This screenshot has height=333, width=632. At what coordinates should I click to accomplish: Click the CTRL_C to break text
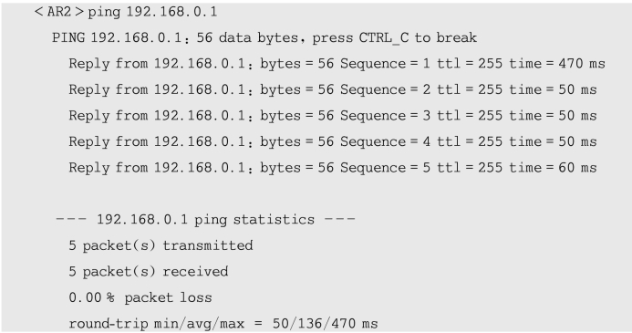pyautogui.click(x=418, y=38)
